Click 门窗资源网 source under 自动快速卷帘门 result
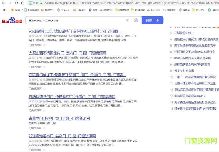219x152 pixels. pyautogui.click(x=35, y=110)
